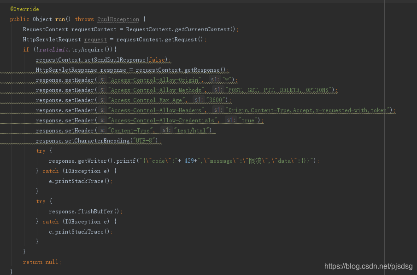Viewport: 417px width, 275px height.
Task: Click the "3600" string value
Action: pos(216,100)
